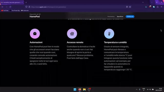Click the Accesso remoto heading
Viewport: 164px width, 92px height.
75,42
